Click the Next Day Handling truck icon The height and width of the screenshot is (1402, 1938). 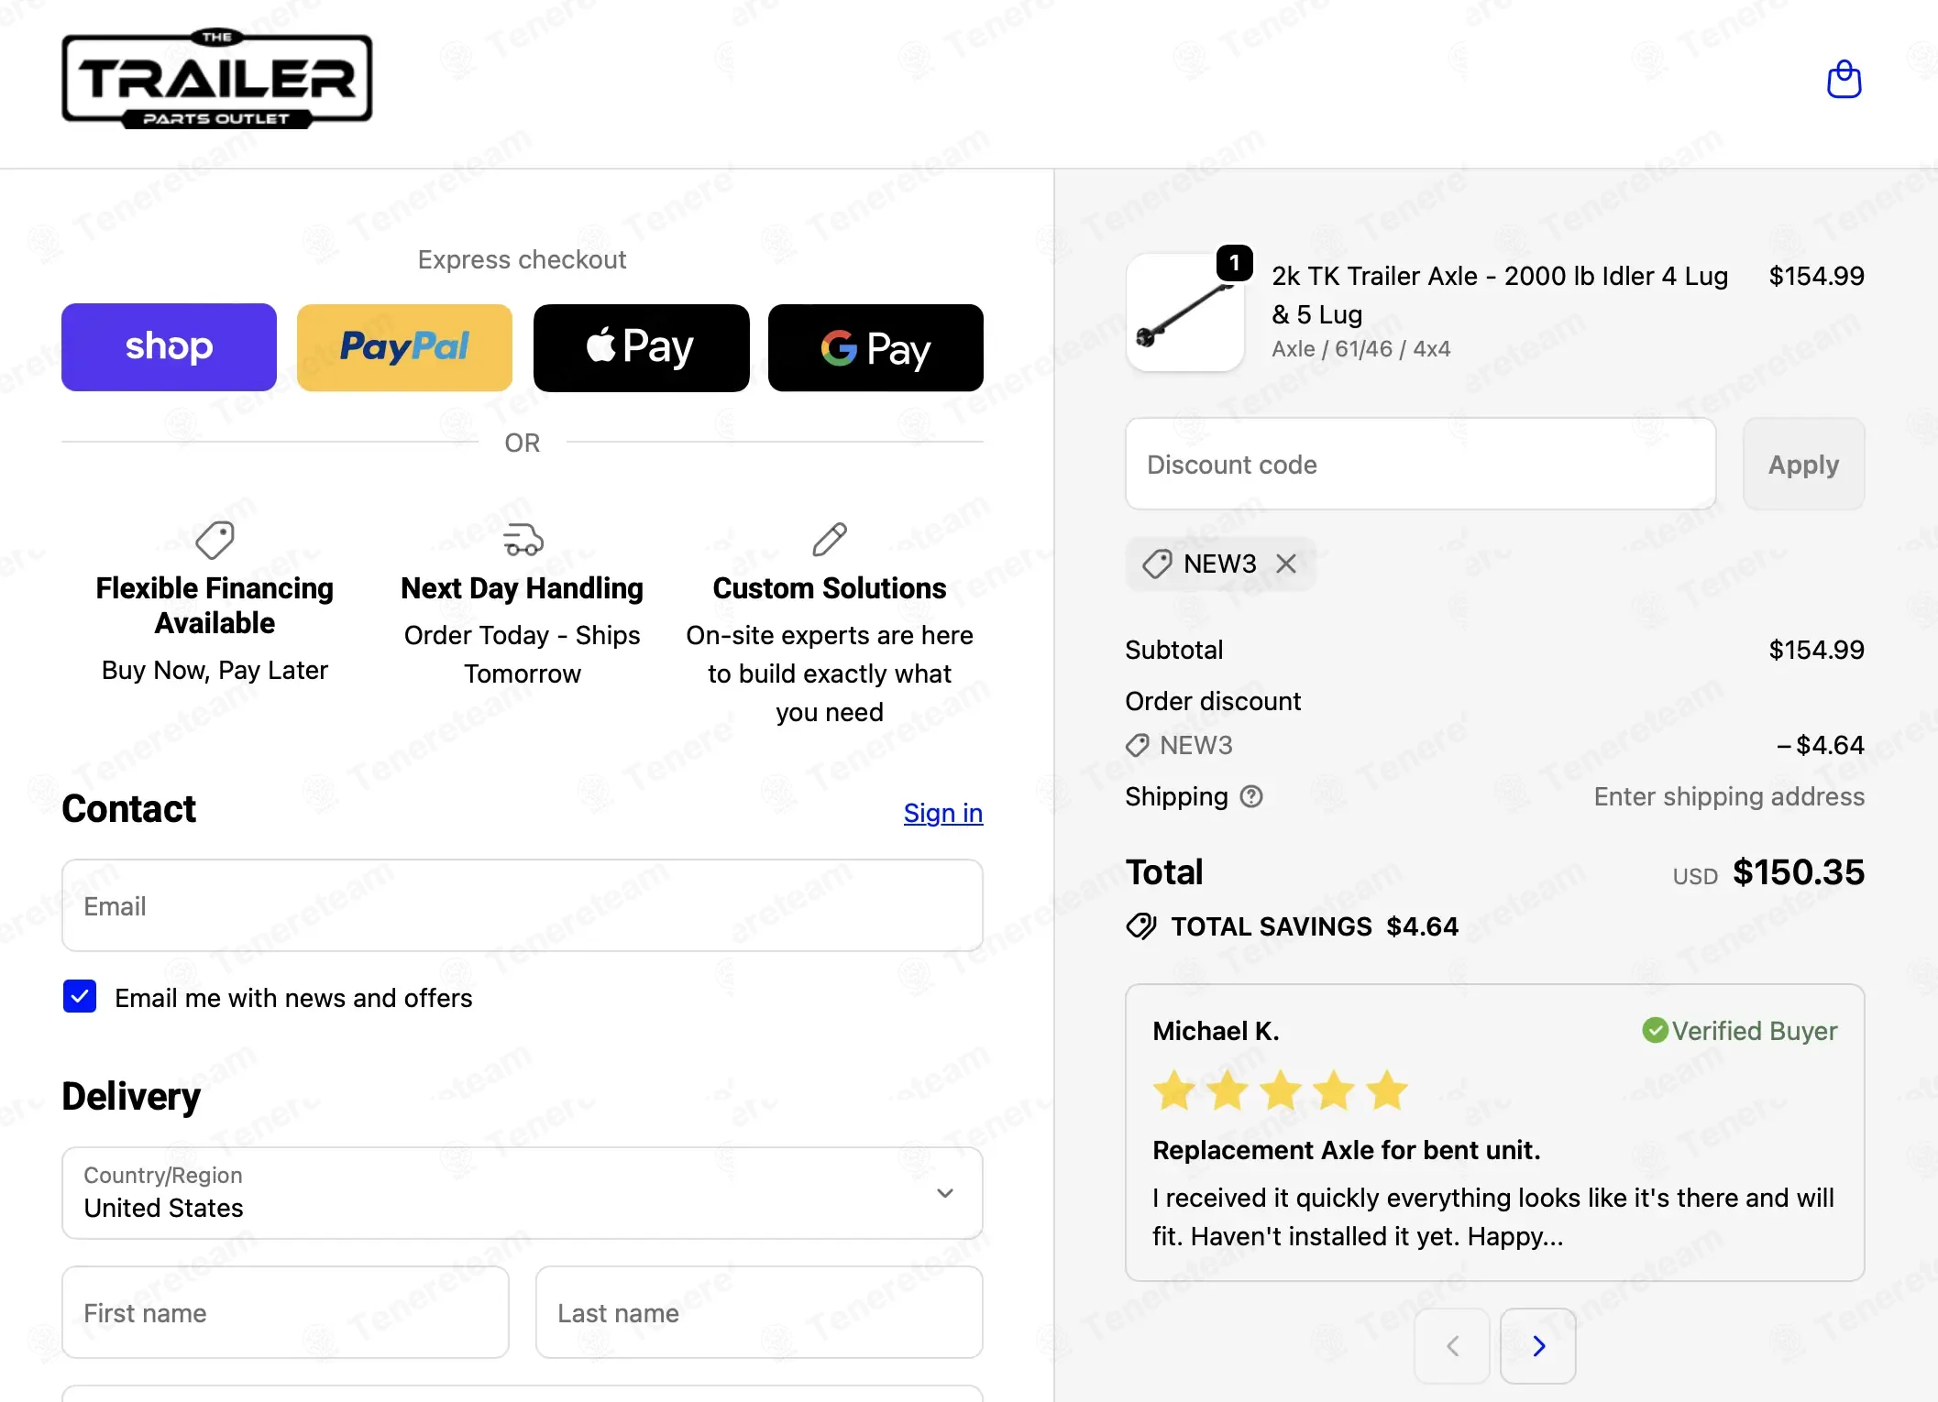[523, 540]
